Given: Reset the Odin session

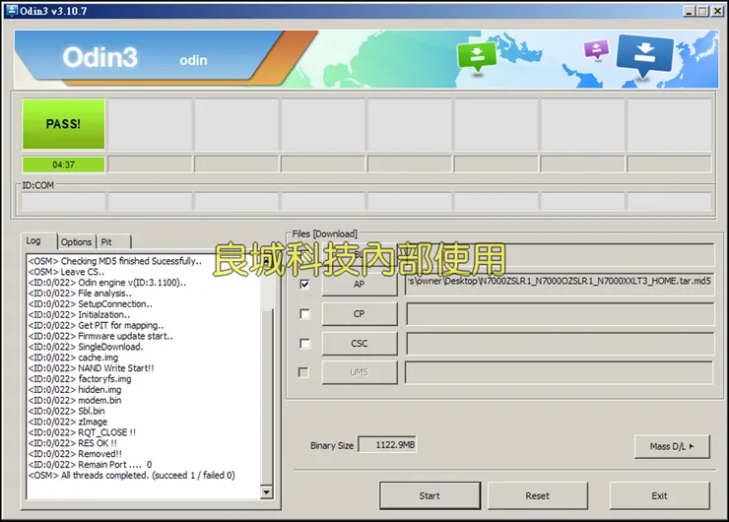Looking at the screenshot, I should 538,495.
